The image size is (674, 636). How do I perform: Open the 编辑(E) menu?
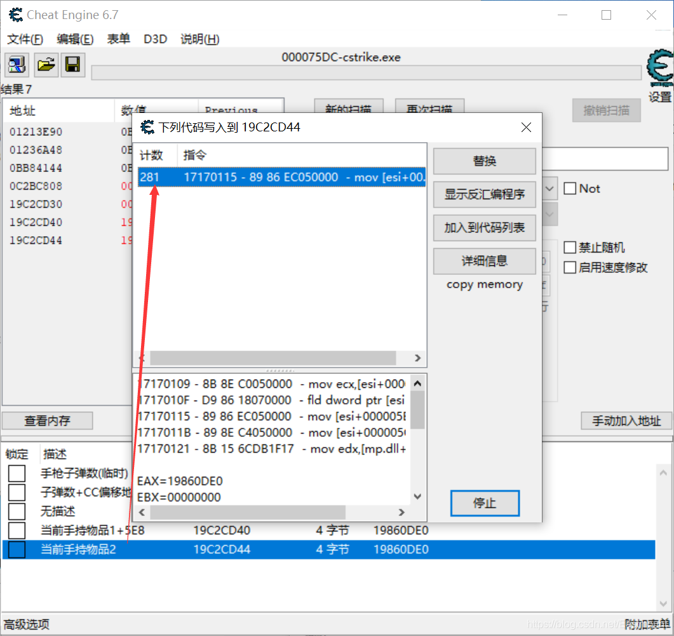click(75, 39)
